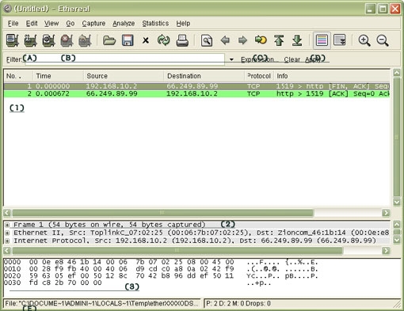Viewport: 404px width, 311px height.
Task: Toggle auto scroll in live capture
Action: coord(340,40)
